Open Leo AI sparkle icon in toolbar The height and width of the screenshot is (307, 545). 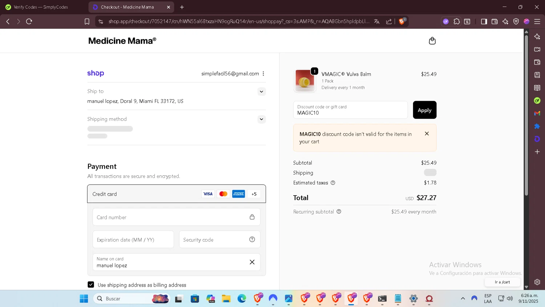click(505, 21)
